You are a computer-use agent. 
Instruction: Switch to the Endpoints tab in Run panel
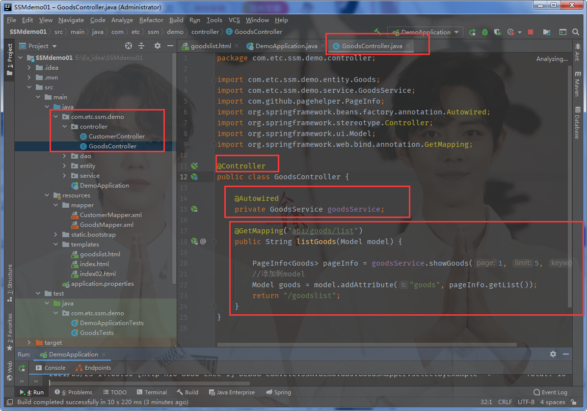pos(97,367)
